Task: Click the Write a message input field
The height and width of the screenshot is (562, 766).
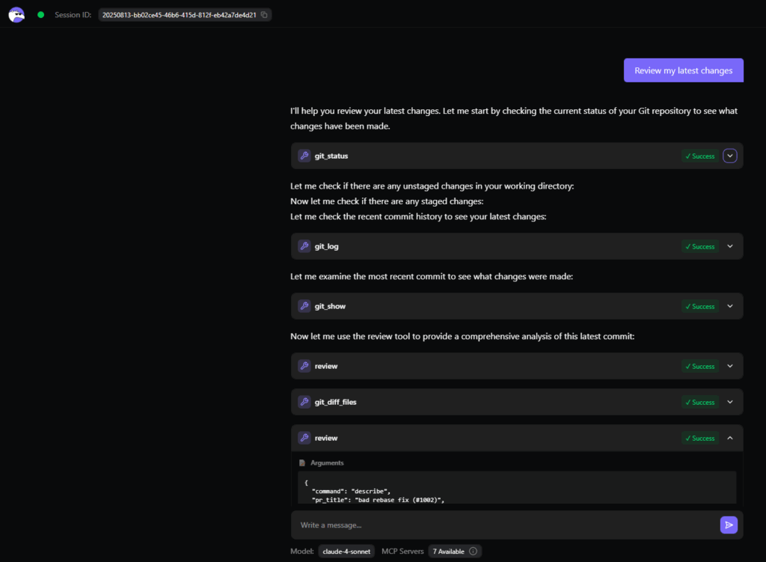Action: [449, 525]
